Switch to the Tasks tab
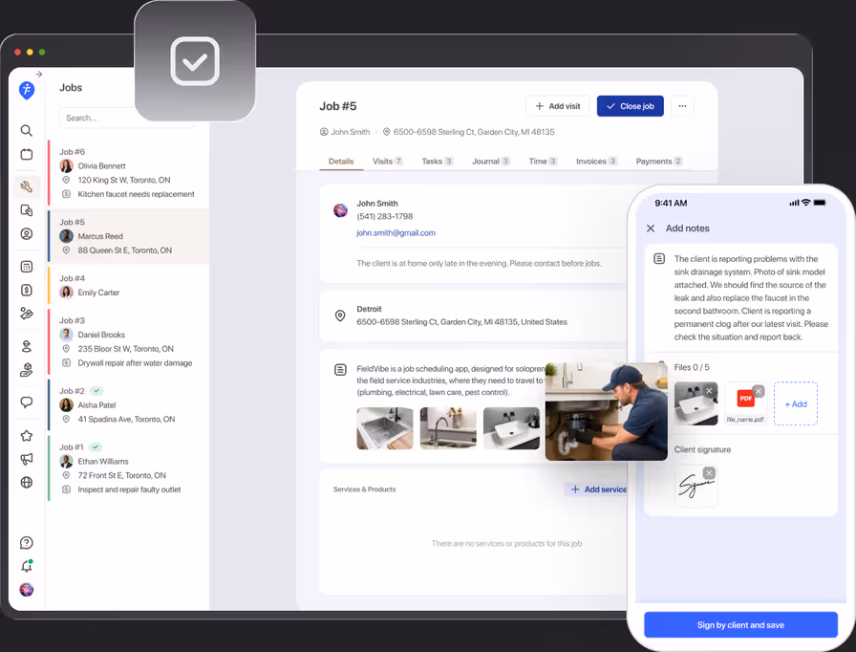 437,162
